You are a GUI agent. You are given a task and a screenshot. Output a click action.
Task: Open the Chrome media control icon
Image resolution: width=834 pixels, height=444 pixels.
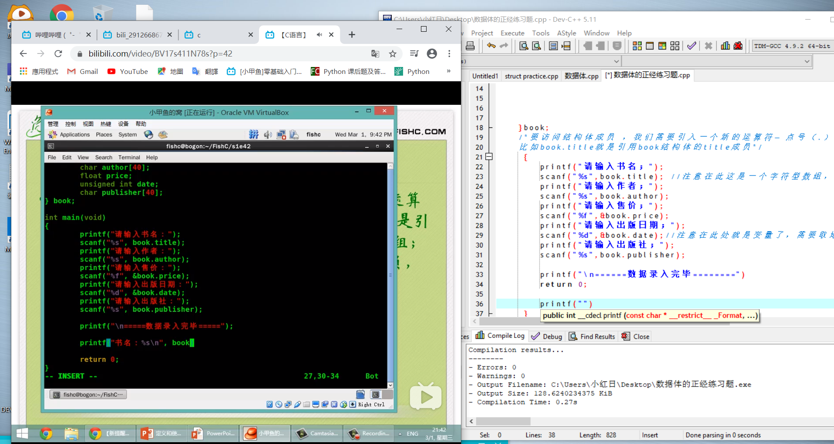click(x=414, y=53)
